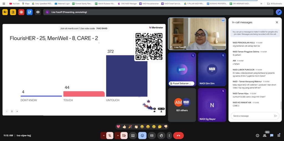Click the next slide arrow in Mentimeter

[x=17, y=111]
